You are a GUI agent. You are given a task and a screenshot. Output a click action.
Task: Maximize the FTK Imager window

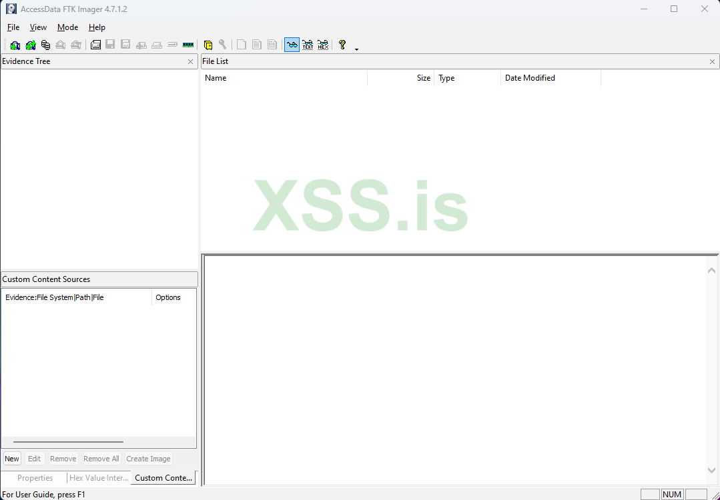point(673,9)
